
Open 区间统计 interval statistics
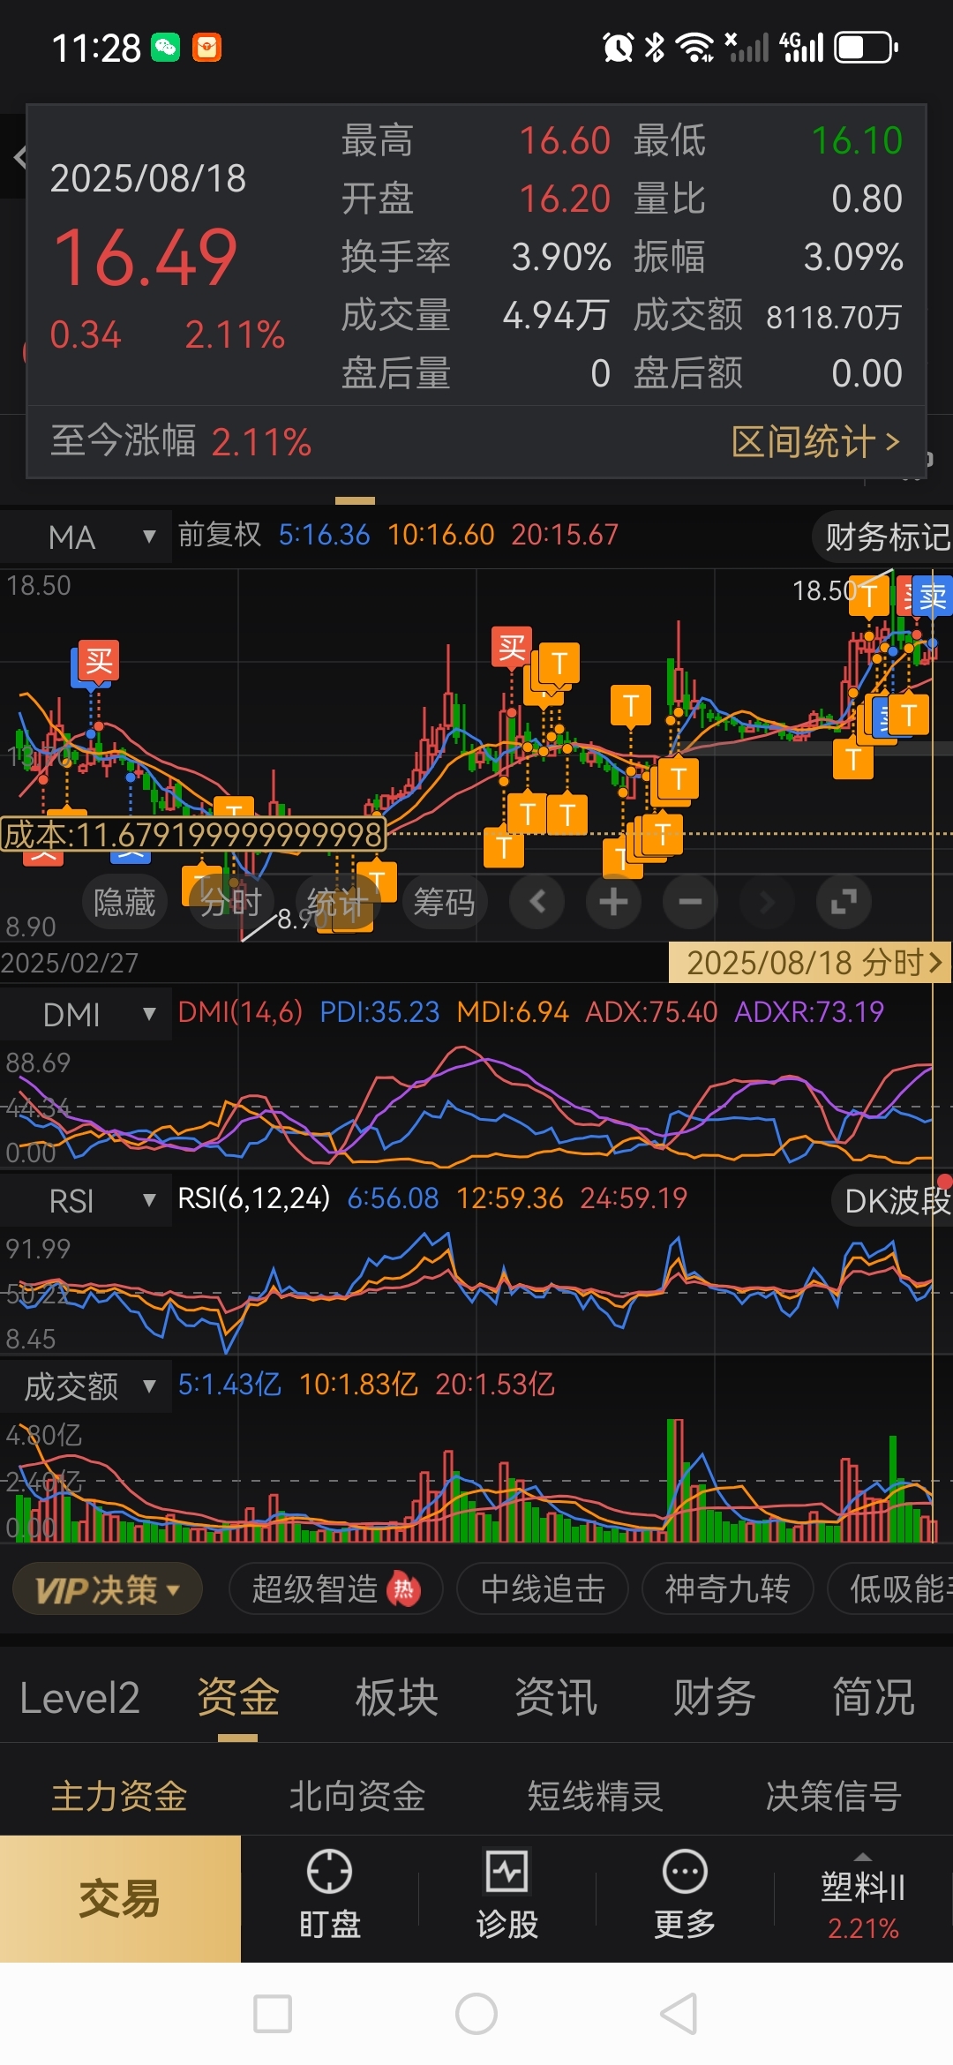point(815,441)
